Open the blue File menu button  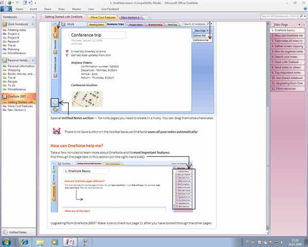click(6, 9)
